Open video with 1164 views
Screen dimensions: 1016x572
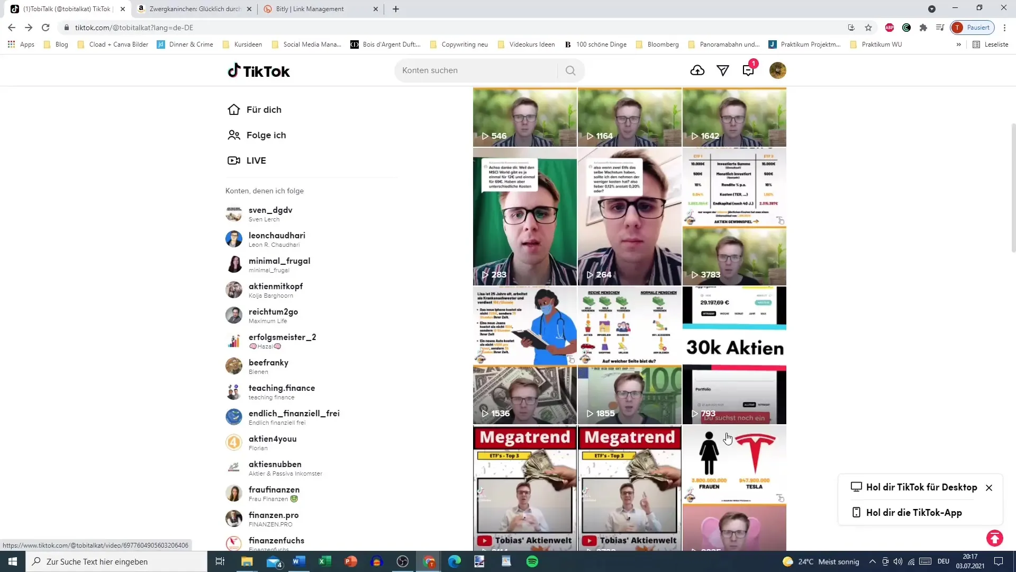[630, 117]
